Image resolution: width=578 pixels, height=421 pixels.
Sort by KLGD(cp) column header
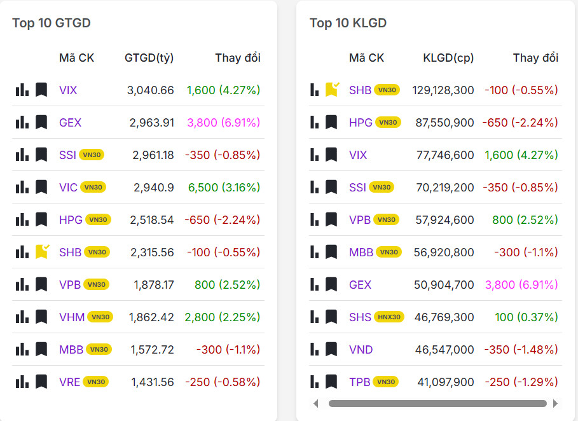[448, 58]
